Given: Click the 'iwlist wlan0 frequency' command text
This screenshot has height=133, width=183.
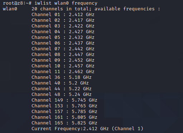Looking at the screenshot, I should point(66,3).
